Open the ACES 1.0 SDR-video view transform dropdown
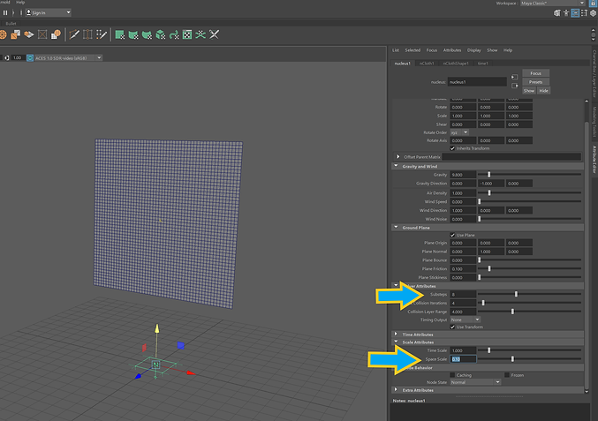 68,58
